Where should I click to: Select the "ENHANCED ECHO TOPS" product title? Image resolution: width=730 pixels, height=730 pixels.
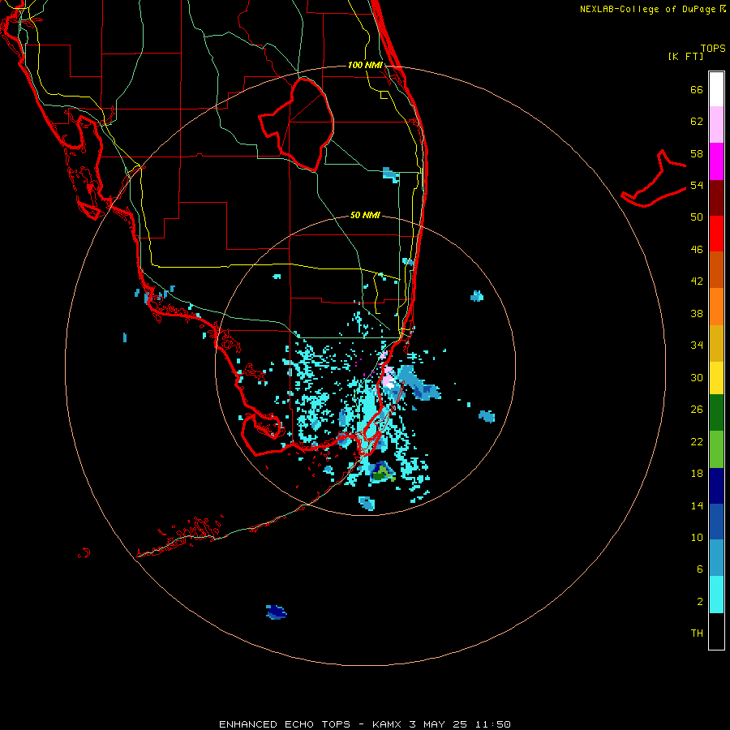pyautogui.click(x=285, y=724)
